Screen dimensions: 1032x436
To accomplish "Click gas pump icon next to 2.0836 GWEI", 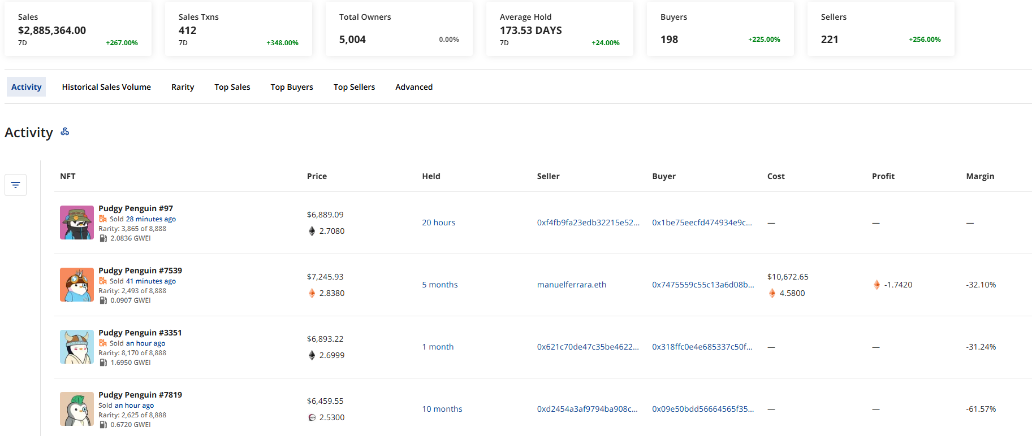I will tap(103, 238).
